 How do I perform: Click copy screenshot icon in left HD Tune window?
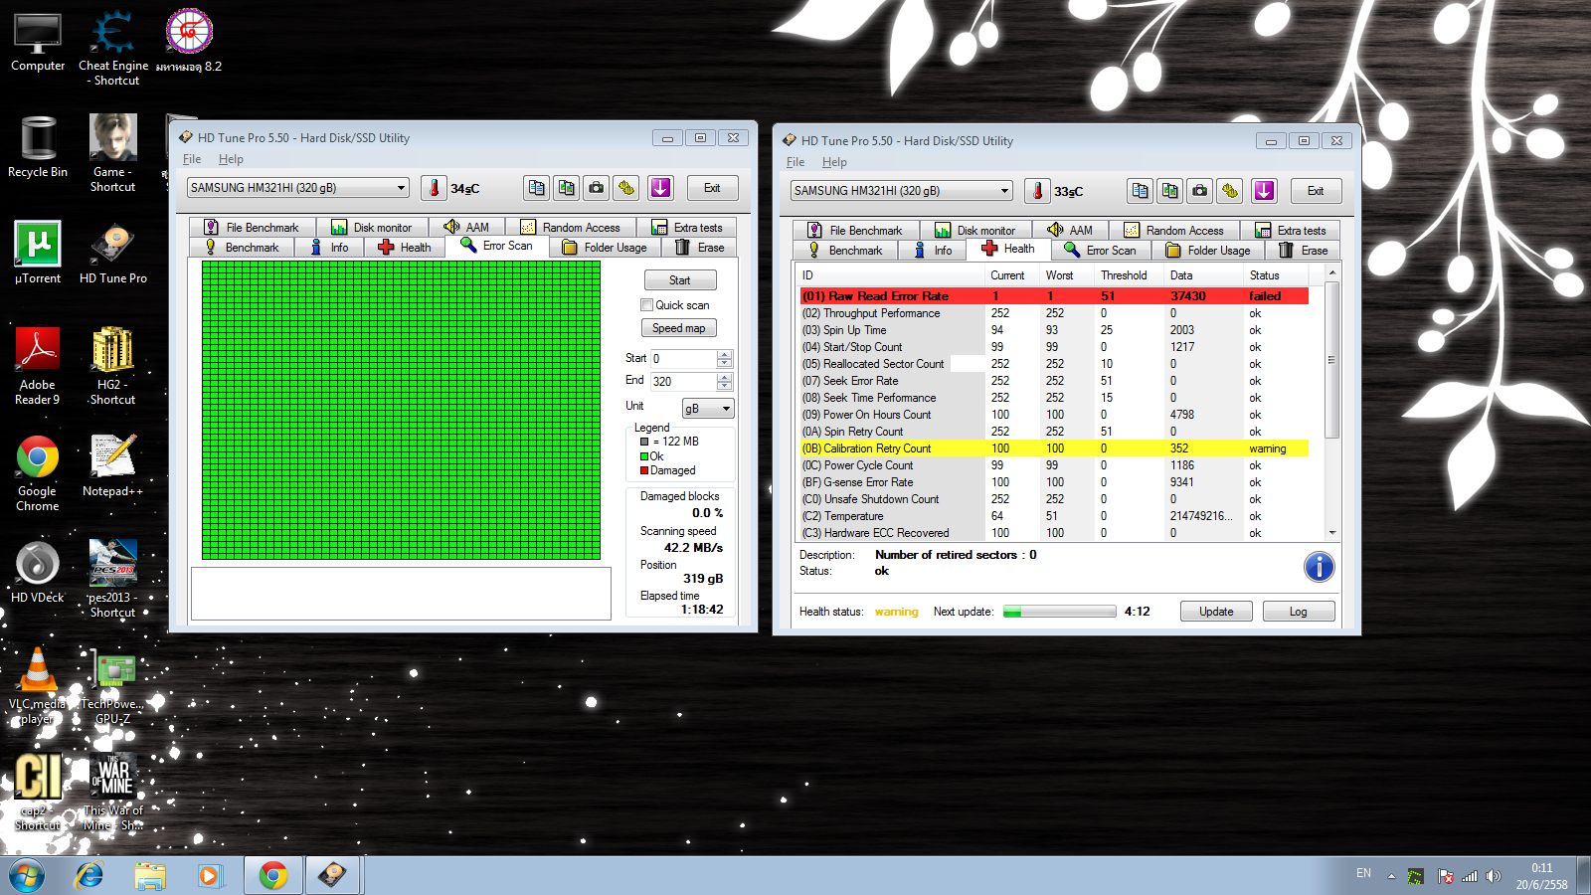567,188
